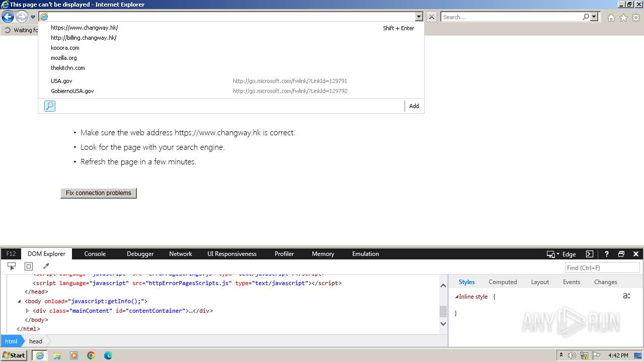The height and width of the screenshot is (362, 644).
Task: Collapse the address bar autocomplete dropdown arrow
Action: tap(419, 17)
